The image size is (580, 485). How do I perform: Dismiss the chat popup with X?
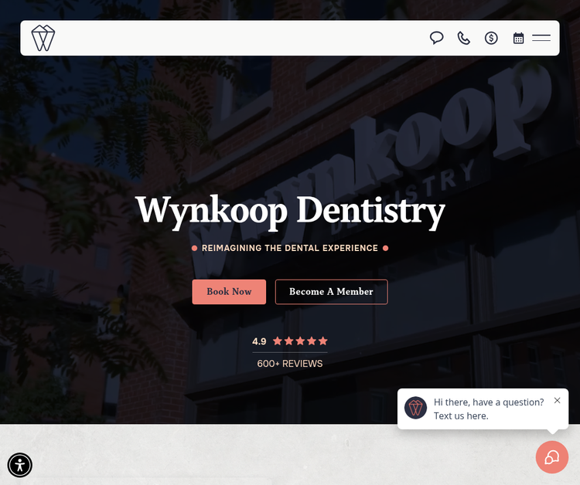(x=557, y=401)
